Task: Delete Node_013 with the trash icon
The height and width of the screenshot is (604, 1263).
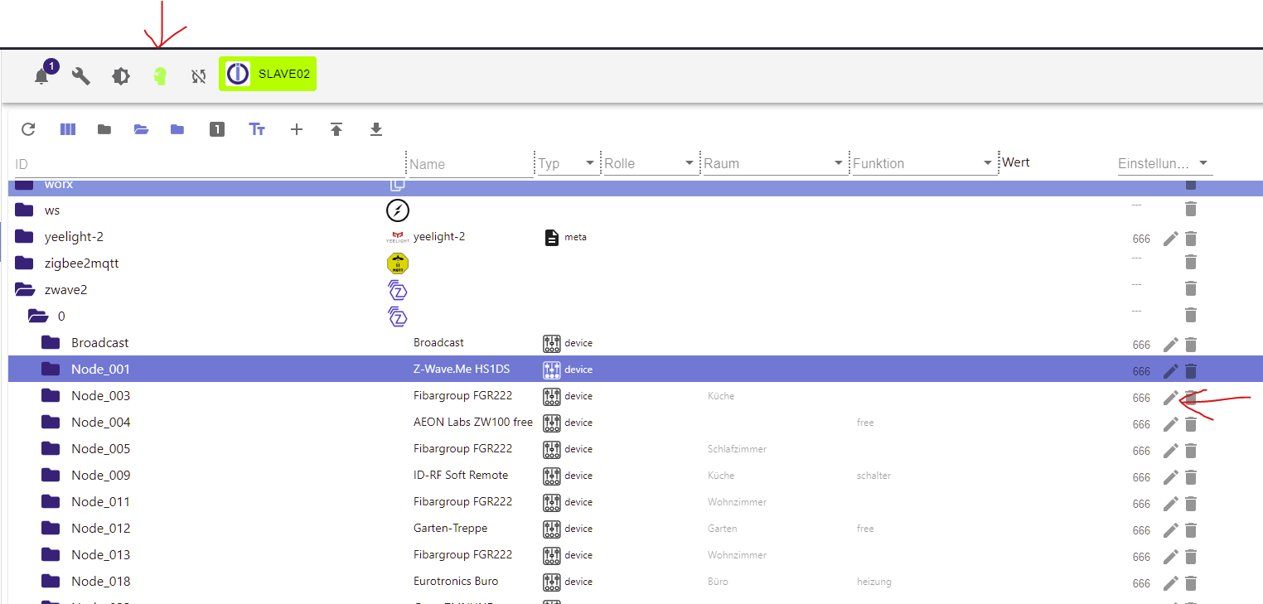Action: tap(1191, 557)
